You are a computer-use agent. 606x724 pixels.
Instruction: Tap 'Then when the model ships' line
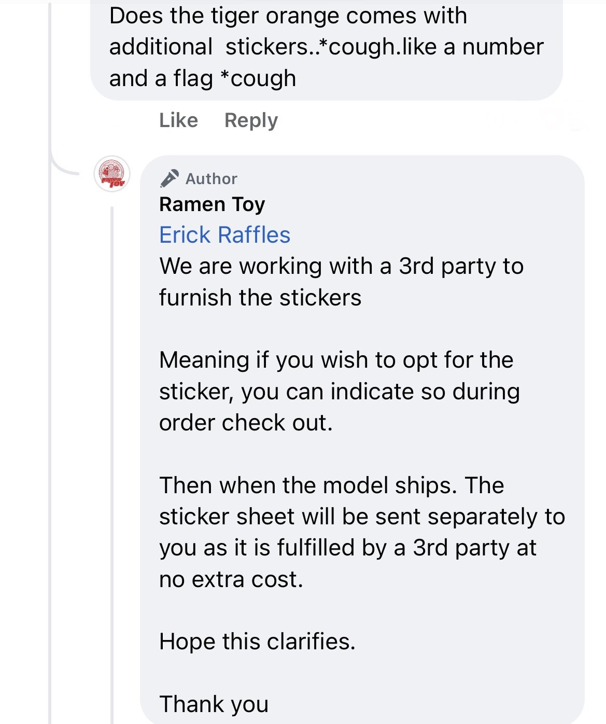coord(331,485)
